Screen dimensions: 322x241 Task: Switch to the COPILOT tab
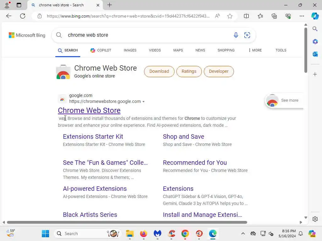click(x=101, y=51)
